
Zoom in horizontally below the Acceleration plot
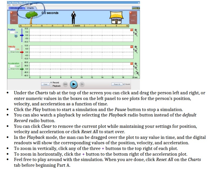pyautogui.click(x=137, y=73)
